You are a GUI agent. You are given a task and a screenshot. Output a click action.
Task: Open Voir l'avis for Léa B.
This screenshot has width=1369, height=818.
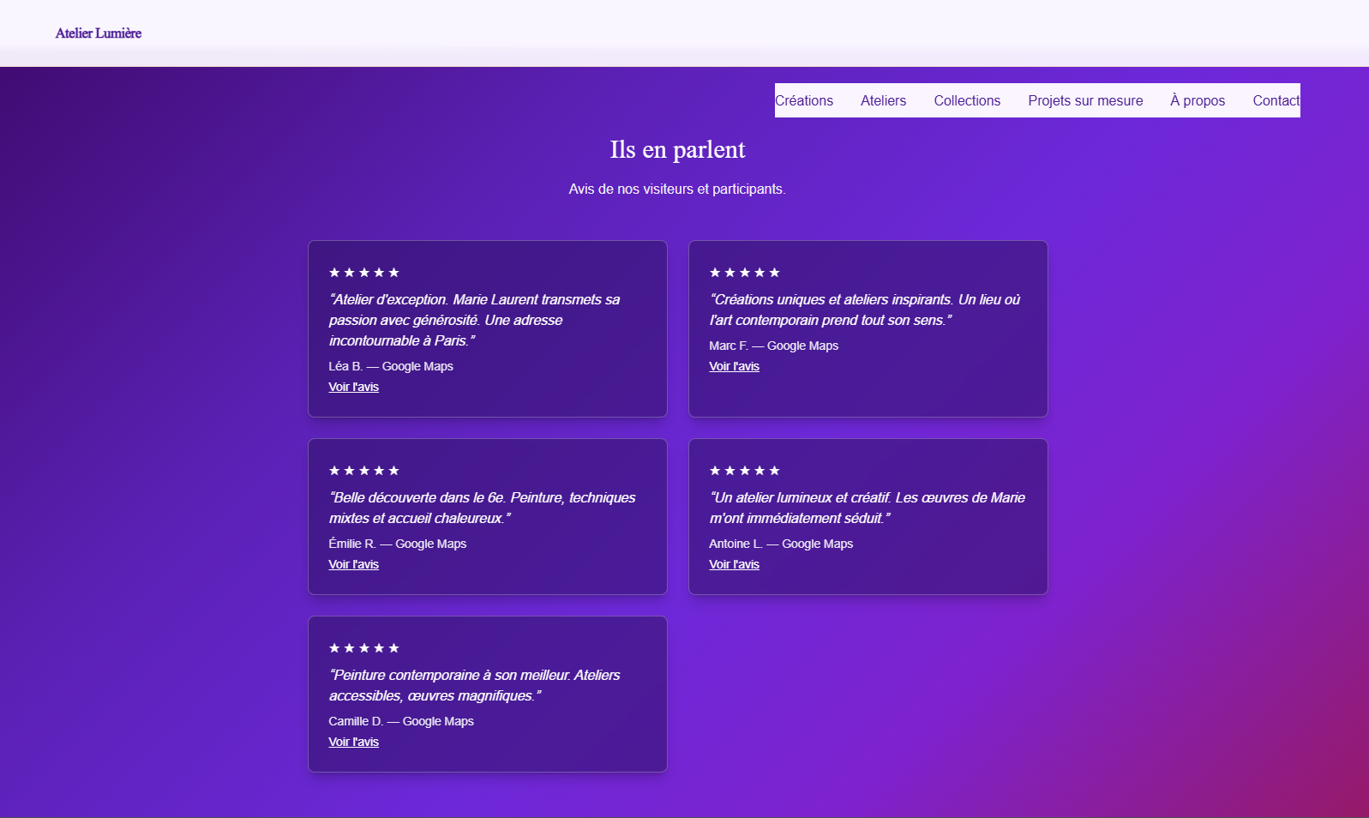[353, 387]
